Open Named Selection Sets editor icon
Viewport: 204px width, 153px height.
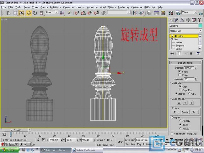(x=104, y=13)
